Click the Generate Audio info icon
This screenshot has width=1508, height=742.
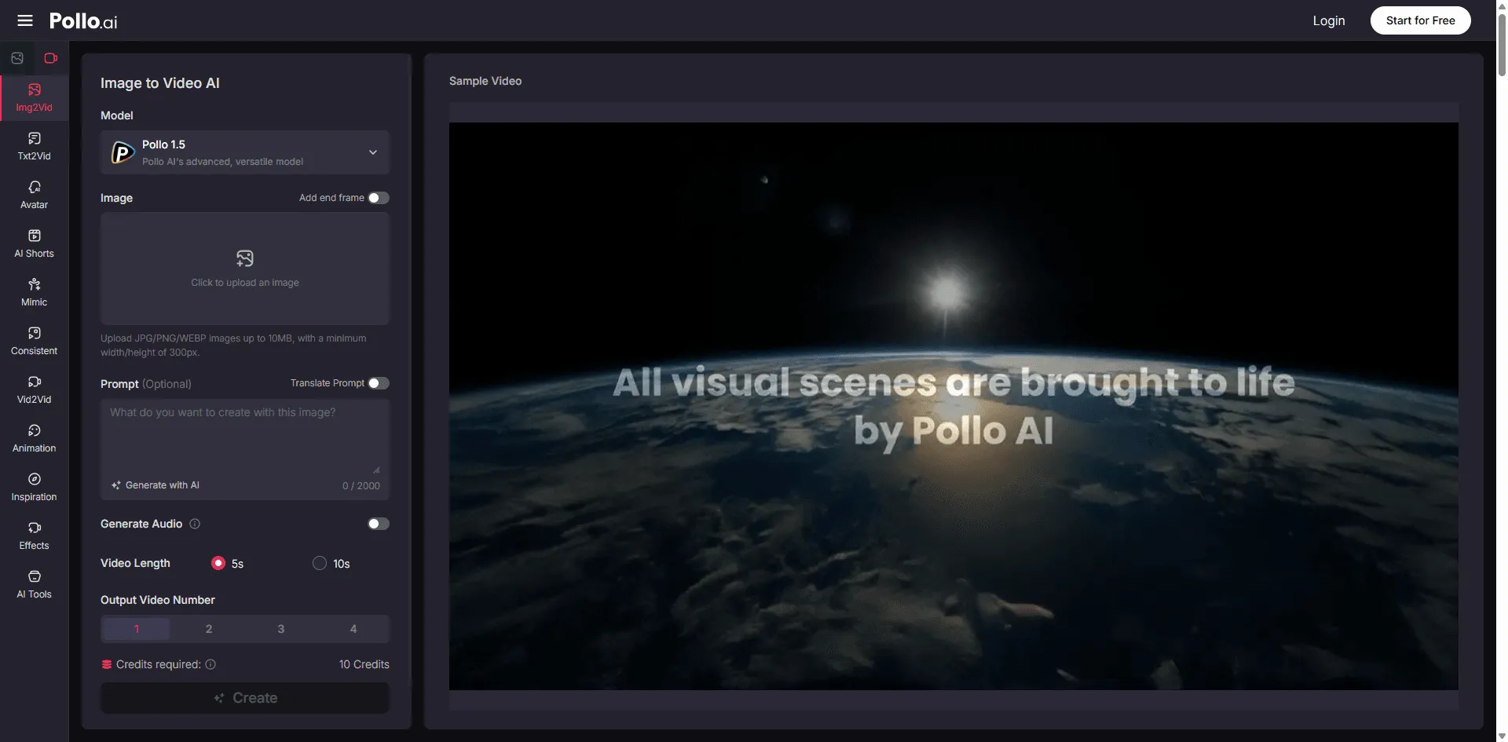(x=195, y=524)
